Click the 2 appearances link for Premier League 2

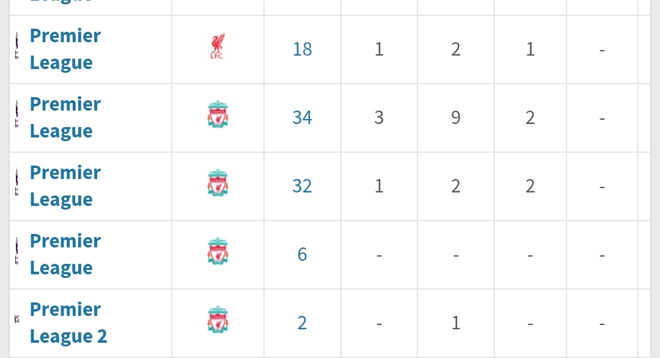click(302, 323)
